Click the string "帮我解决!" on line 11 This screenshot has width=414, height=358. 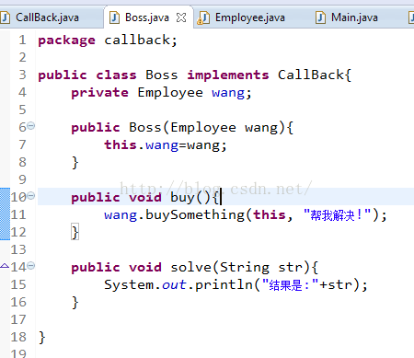pos(337,215)
